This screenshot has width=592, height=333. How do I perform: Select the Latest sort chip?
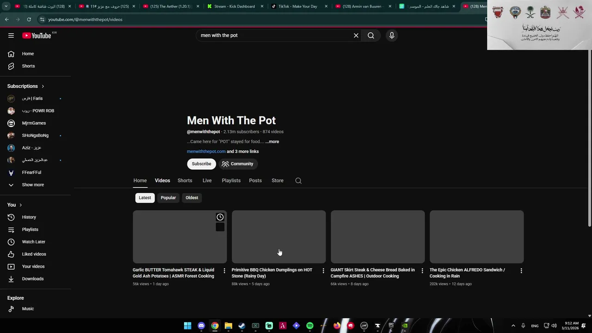click(x=145, y=197)
